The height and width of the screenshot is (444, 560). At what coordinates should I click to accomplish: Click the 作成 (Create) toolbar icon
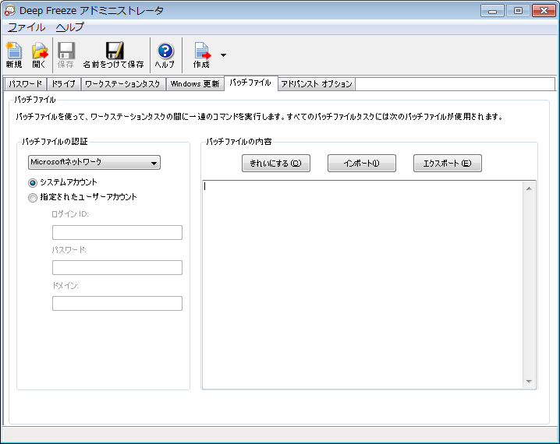pos(202,55)
